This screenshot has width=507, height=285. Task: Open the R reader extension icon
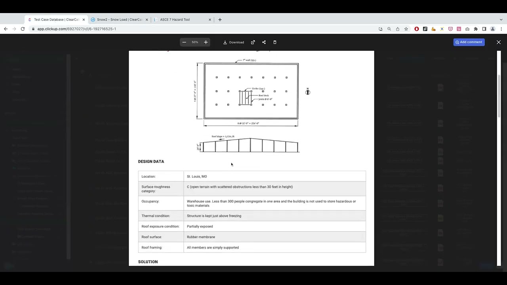(x=442, y=29)
